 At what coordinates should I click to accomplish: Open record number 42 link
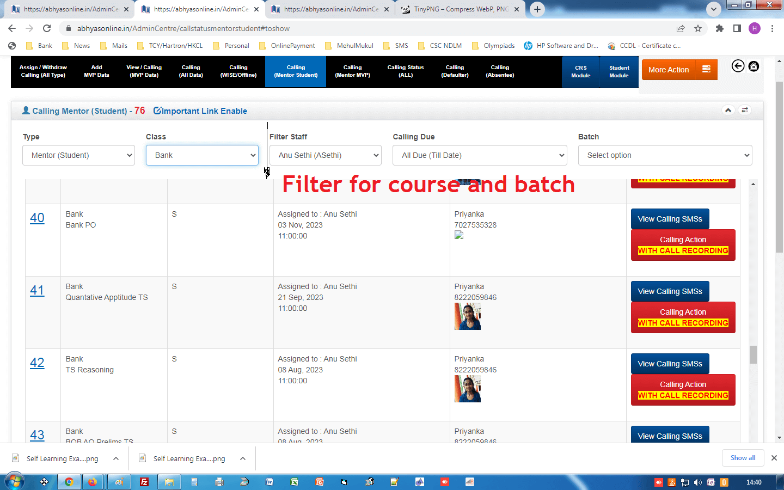(x=37, y=363)
